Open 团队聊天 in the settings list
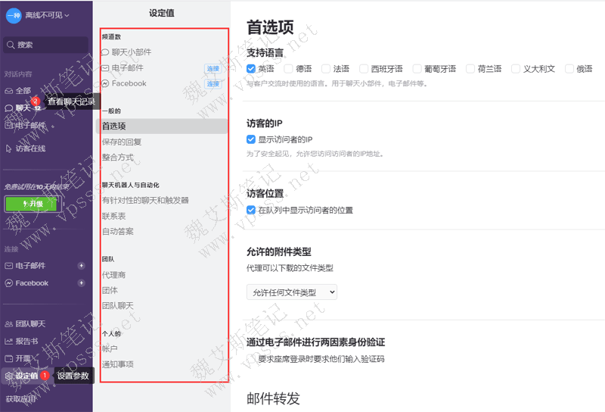The height and width of the screenshot is (412, 605). coord(118,306)
